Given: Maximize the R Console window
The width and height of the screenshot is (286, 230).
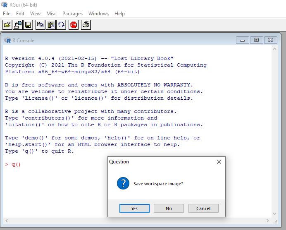Looking at the screenshot, I should [x=256, y=40].
